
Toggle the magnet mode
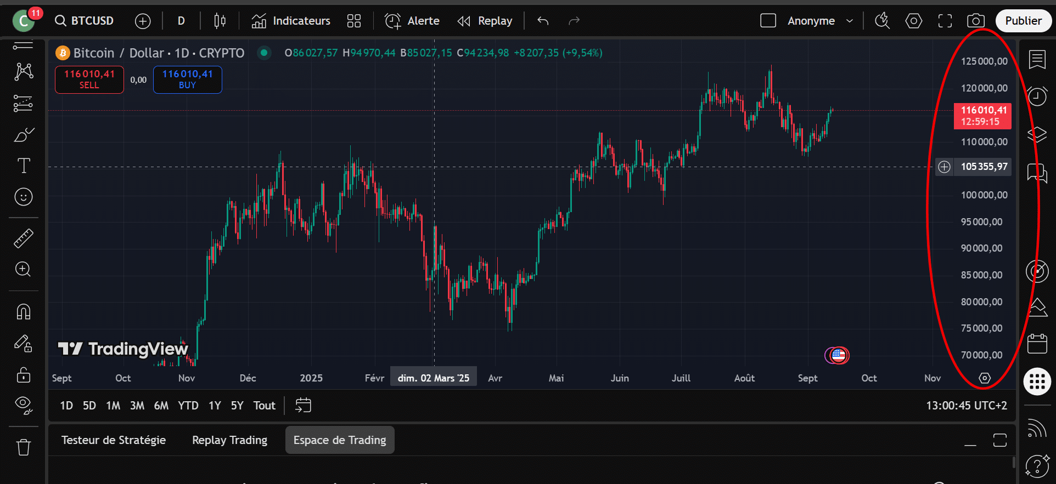pos(24,311)
